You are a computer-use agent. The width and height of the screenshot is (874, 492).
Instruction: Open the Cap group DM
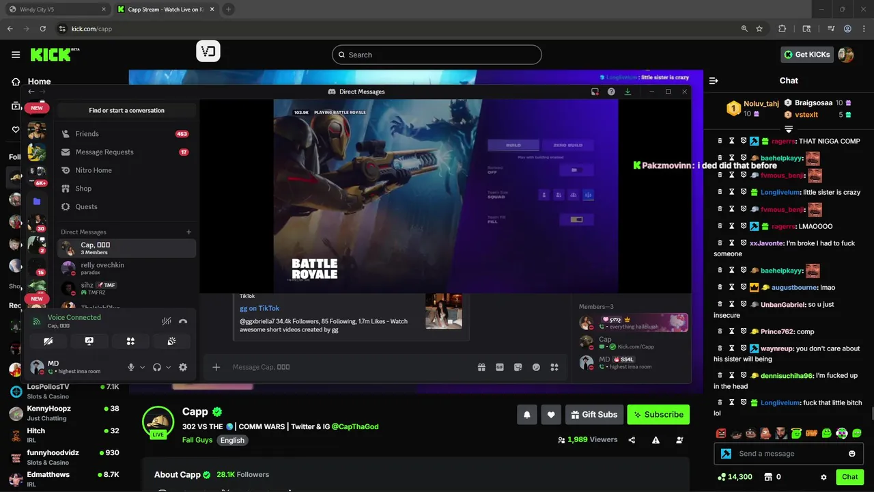coord(126,248)
